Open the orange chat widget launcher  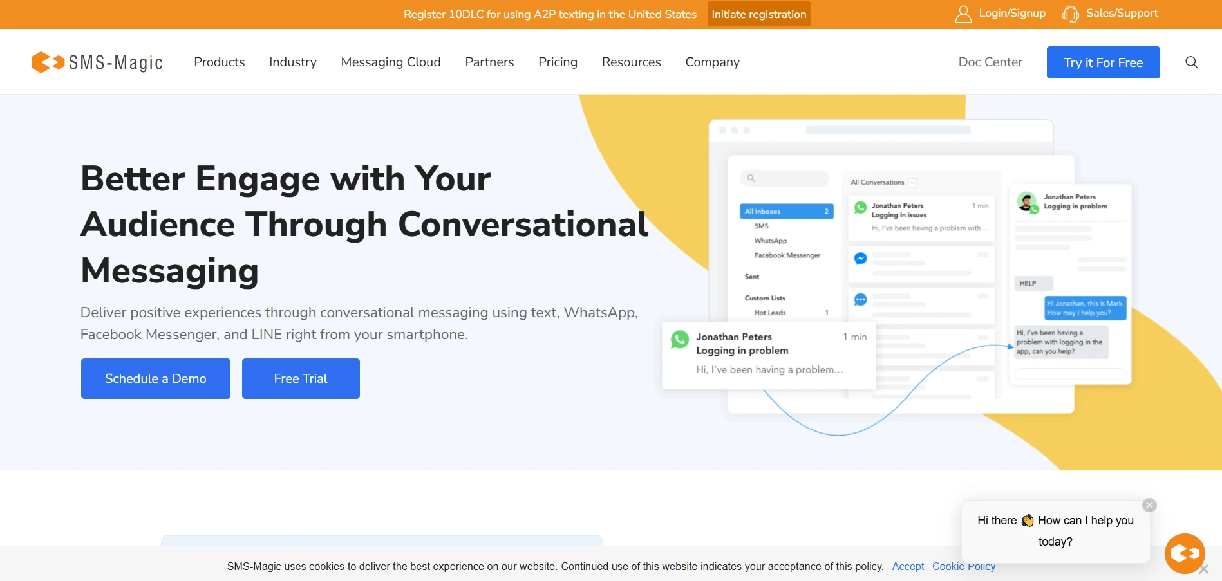click(1185, 553)
